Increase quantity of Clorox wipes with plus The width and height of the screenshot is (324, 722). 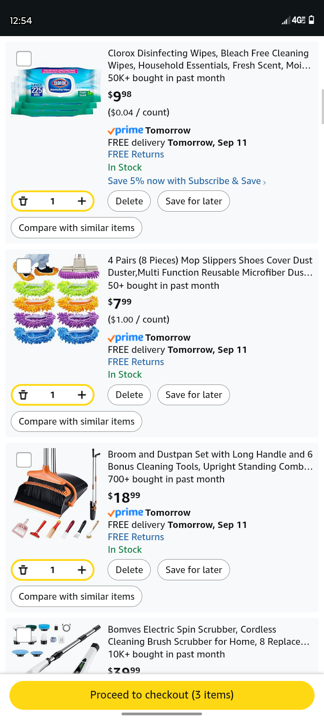coord(81,201)
